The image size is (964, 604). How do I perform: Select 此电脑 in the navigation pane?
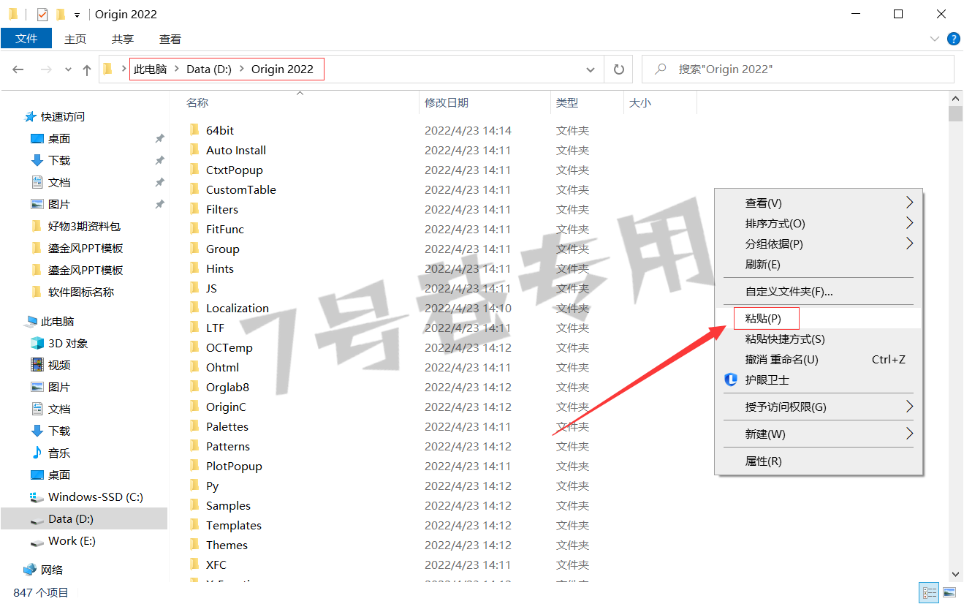[x=58, y=321]
